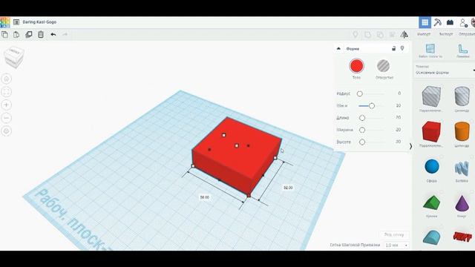Open the designs list icon beside project name
The width and height of the screenshot is (475, 267).
(16, 22)
